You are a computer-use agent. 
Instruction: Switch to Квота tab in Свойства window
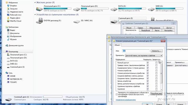pos(157,30)
